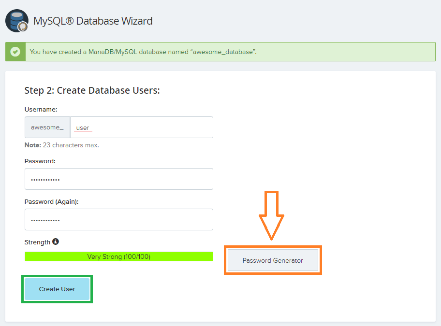The image size is (441, 326).
Task: Click the "awesome_" username prefix box
Action: pos(47,128)
